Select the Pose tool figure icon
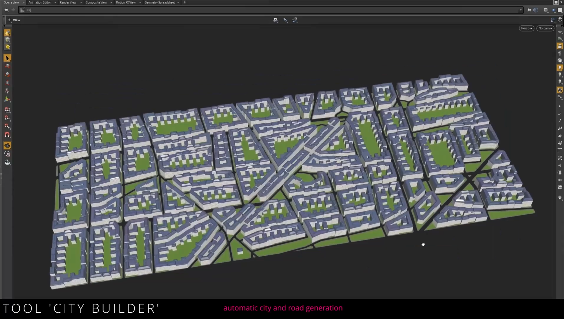 click(7, 91)
